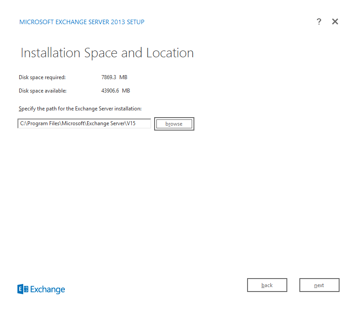Click the Microsoft Exchange Server 2013 Setup title
357x313 pixels.
click(x=82, y=22)
